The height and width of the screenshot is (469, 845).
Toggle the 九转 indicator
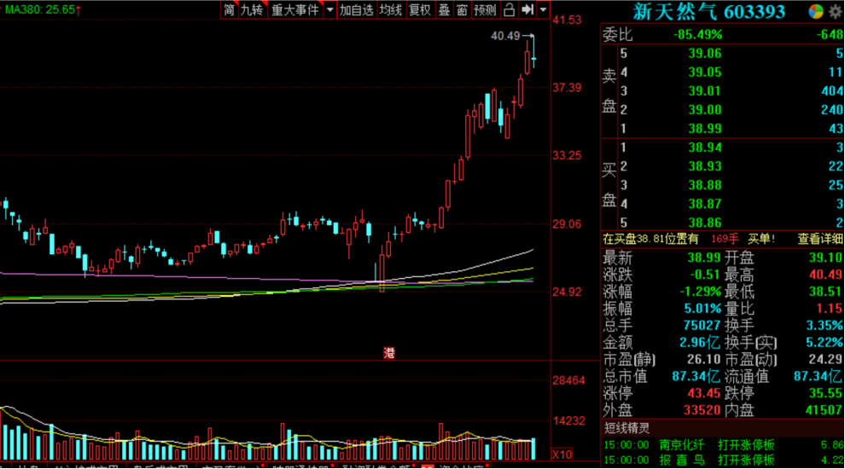252,9
